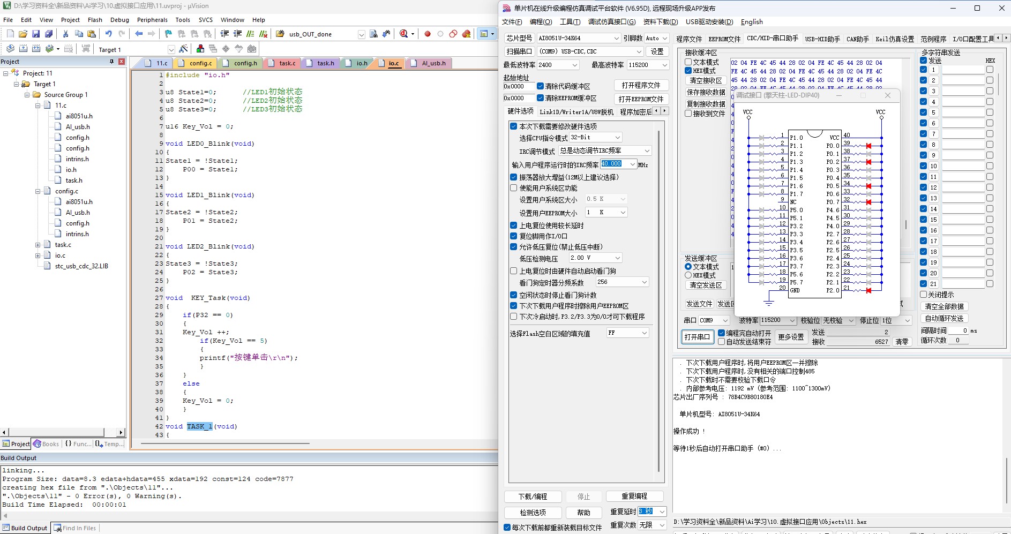Open the Flash menu in µVision

(x=95, y=20)
